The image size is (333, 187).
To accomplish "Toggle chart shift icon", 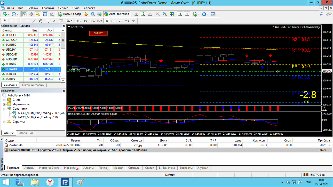I will point(187,14).
